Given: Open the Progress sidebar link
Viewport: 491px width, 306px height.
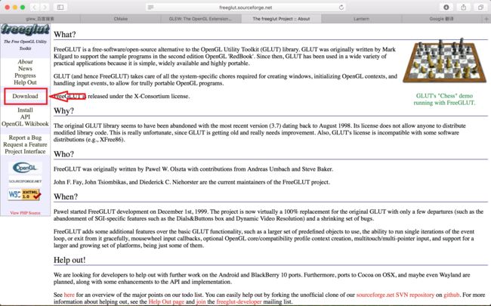Looking at the screenshot, I should pyautogui.click(x=25, y=76).
